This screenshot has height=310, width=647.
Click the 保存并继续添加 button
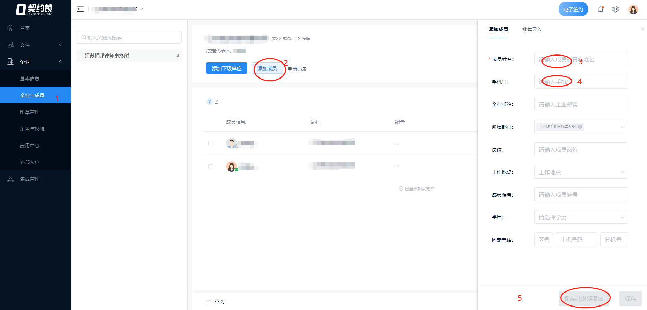[583, 298]
